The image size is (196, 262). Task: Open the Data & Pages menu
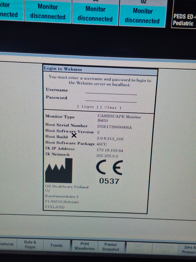click(30, 244)
